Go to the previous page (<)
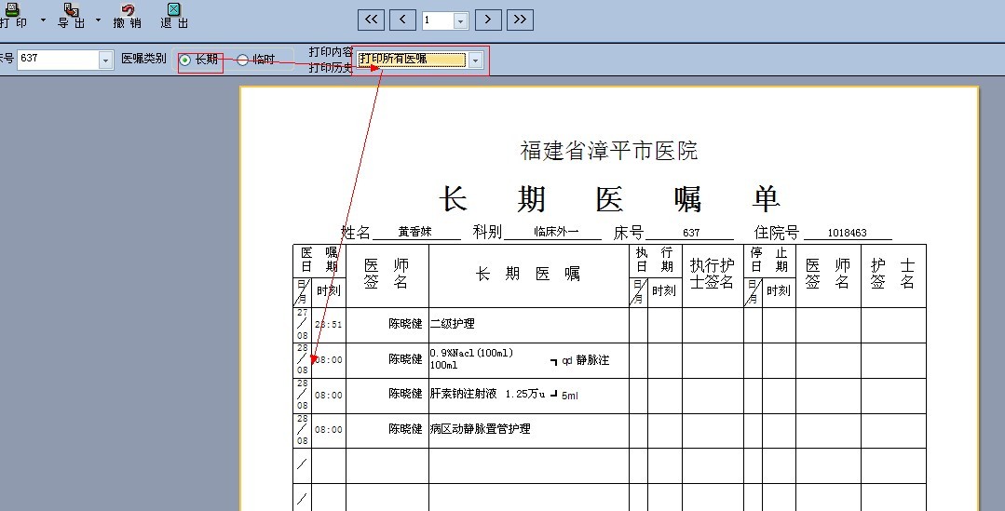The width and height of the screenshot is (1005, 511). tap(402, 20)
